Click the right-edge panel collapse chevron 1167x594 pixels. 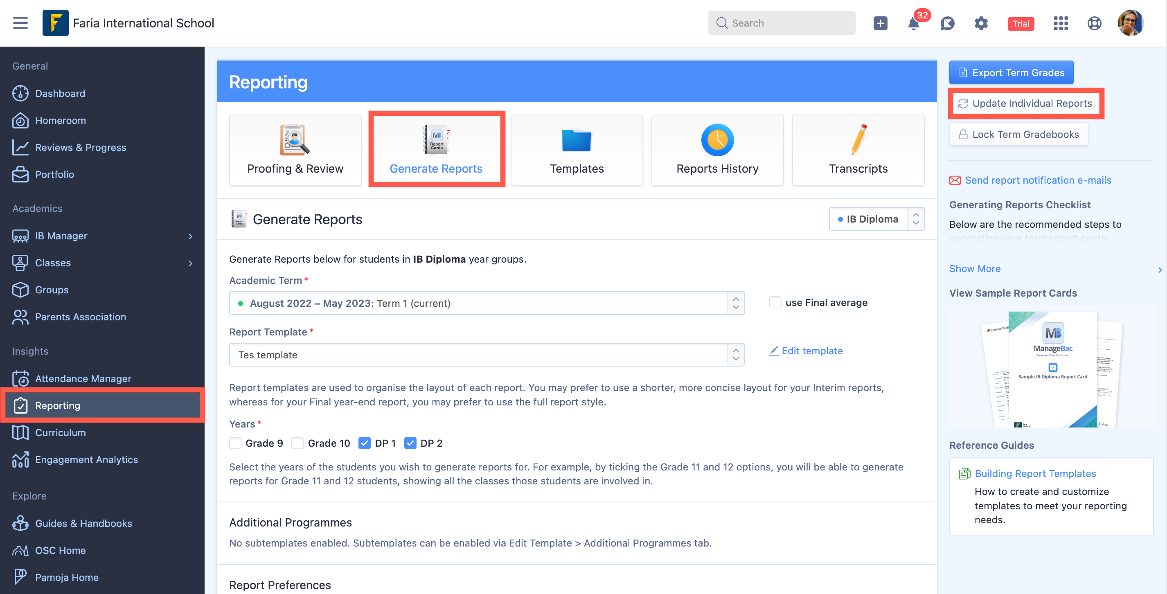tap(1160, 270)
